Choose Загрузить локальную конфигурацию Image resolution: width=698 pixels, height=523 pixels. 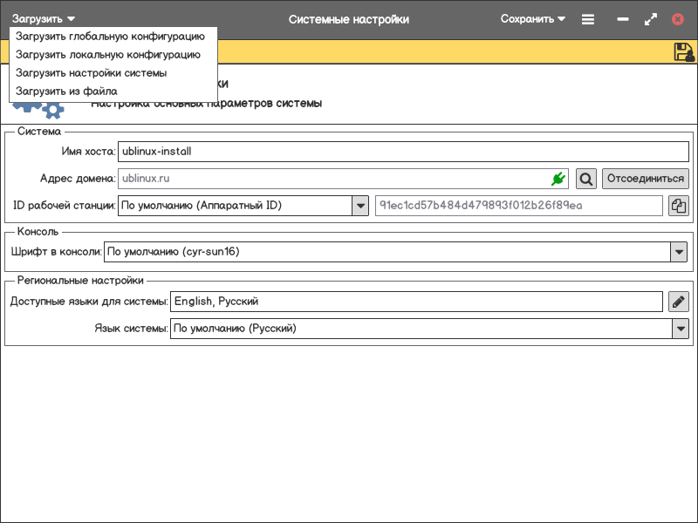tap(107, 55)
